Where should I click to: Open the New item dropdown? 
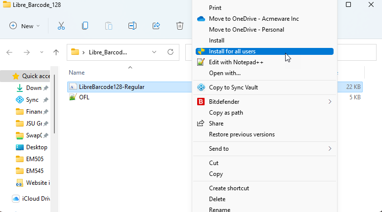(25, 26)
